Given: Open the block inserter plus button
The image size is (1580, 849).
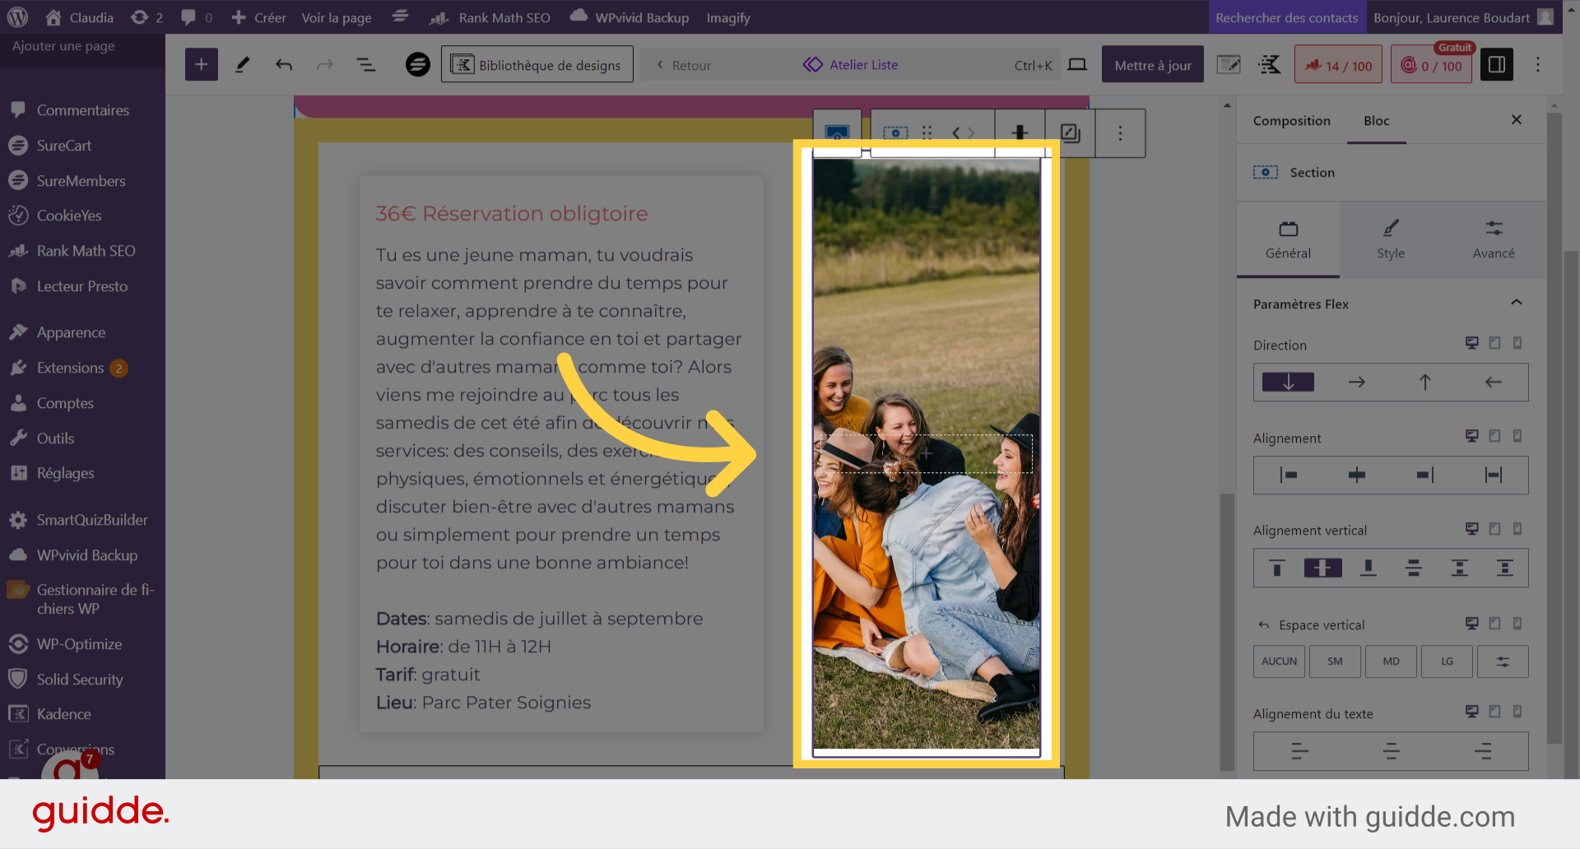Looking at the screenshot, I should pos(201,64).
